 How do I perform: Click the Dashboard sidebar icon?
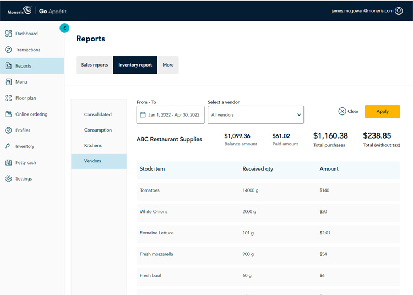click(x=8, y=34)
